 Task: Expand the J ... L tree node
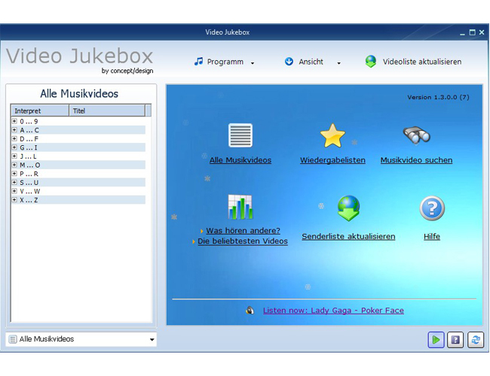(14, 156)
